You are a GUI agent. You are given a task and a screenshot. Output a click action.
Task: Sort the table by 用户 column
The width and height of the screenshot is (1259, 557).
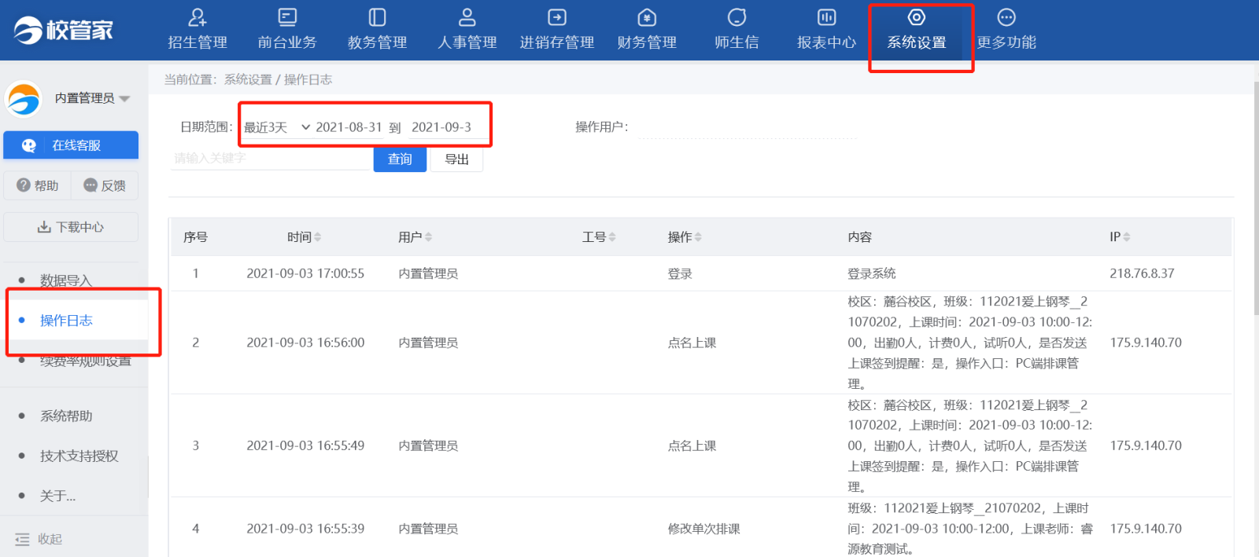click(x=428, y=237)
